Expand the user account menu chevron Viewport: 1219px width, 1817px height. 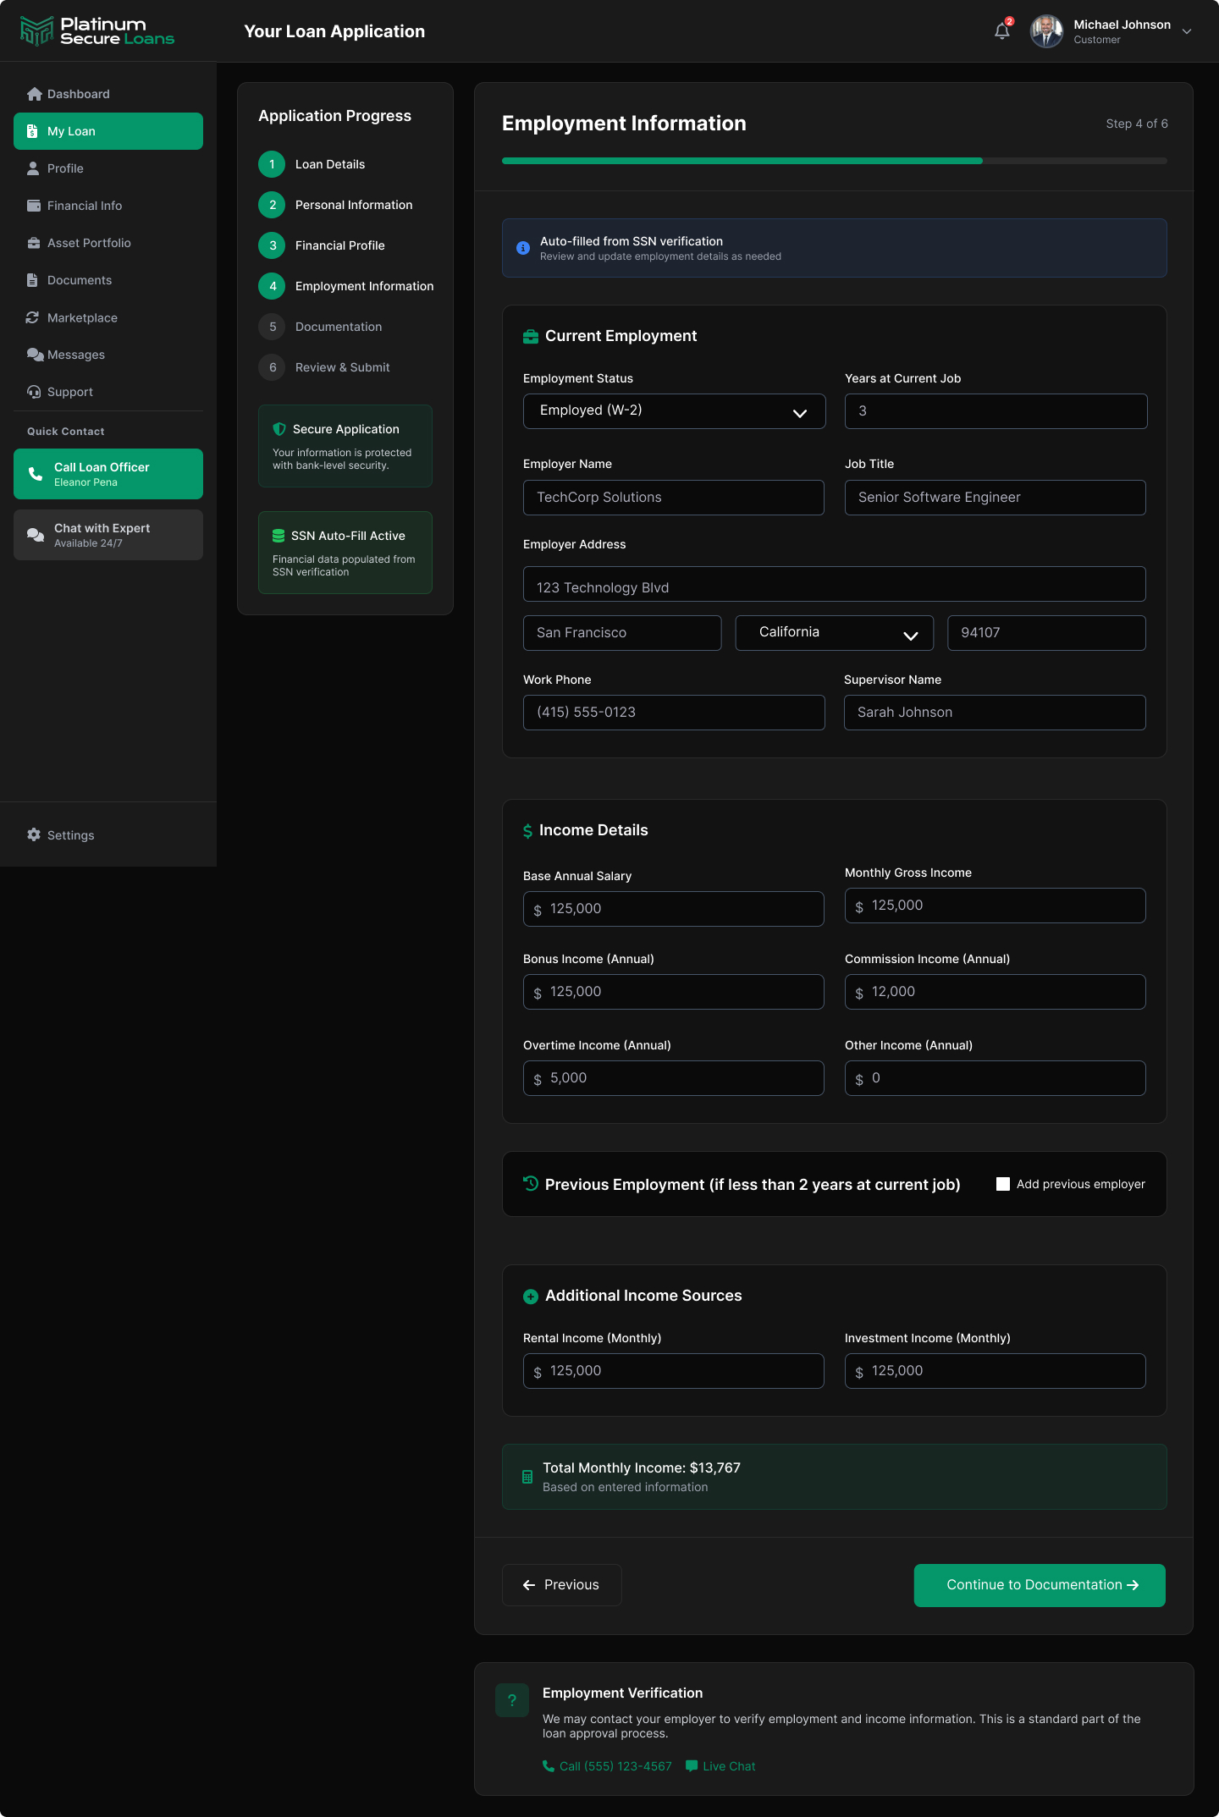[1187, 31]
